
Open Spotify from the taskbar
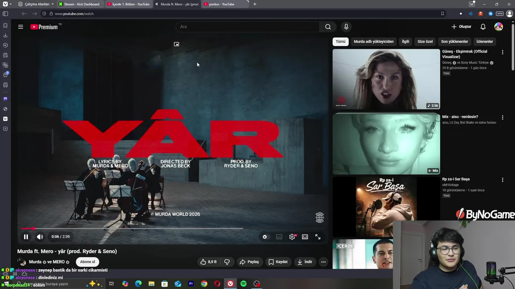click(243, 284)
